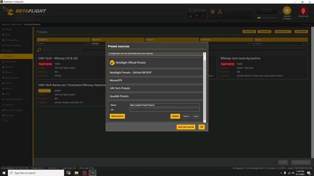Open Servos via its sidebar icon
Screen dimensions: 314x176
(3, 83)
